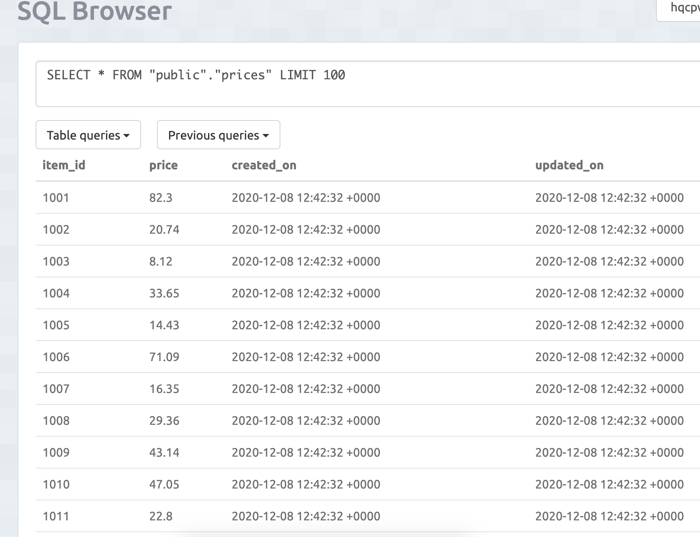Click the updated_on column header
The image size is (700, 537).
[569, 165]
